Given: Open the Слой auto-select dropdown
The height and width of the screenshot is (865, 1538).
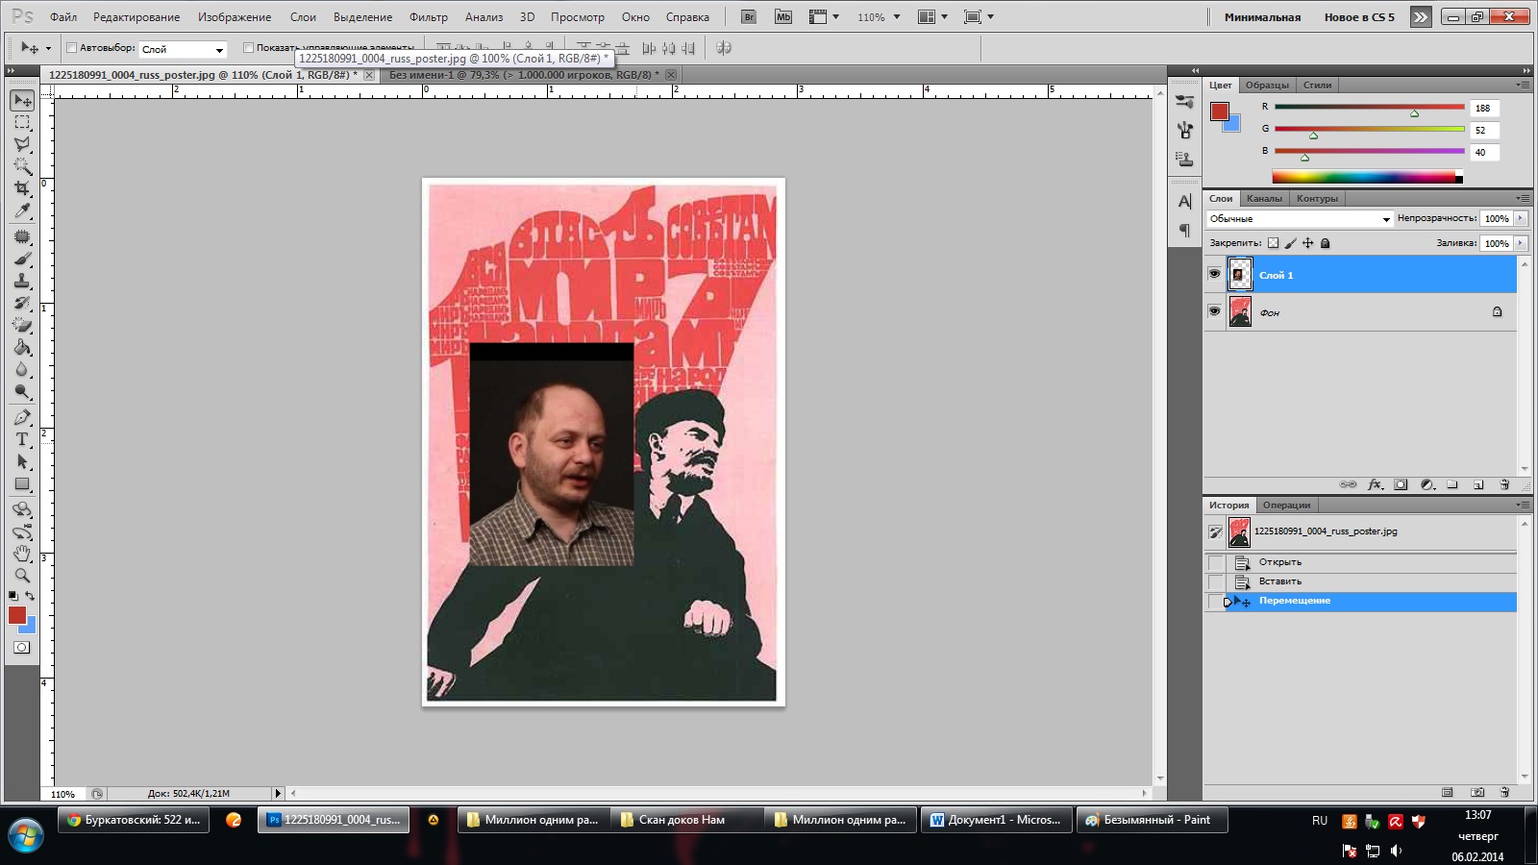Looking at the screenshot, I should (183, 49).
